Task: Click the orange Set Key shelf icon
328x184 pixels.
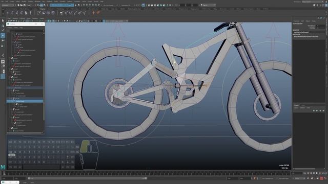Action: pyautogui.click(x=93, y=13)
